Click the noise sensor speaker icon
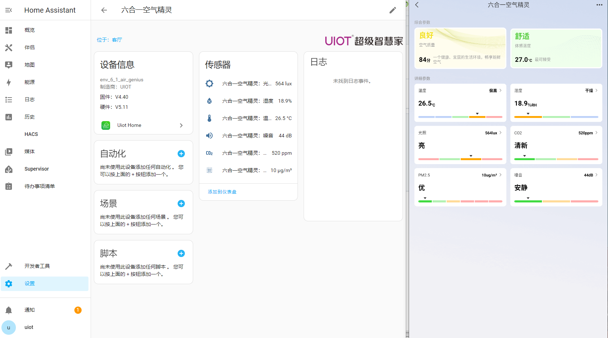 click(209, 136)
